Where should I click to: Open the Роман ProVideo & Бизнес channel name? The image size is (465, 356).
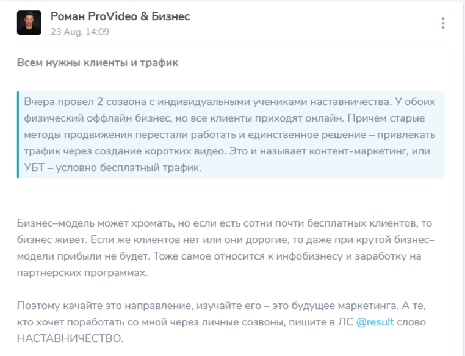point(120,16)
